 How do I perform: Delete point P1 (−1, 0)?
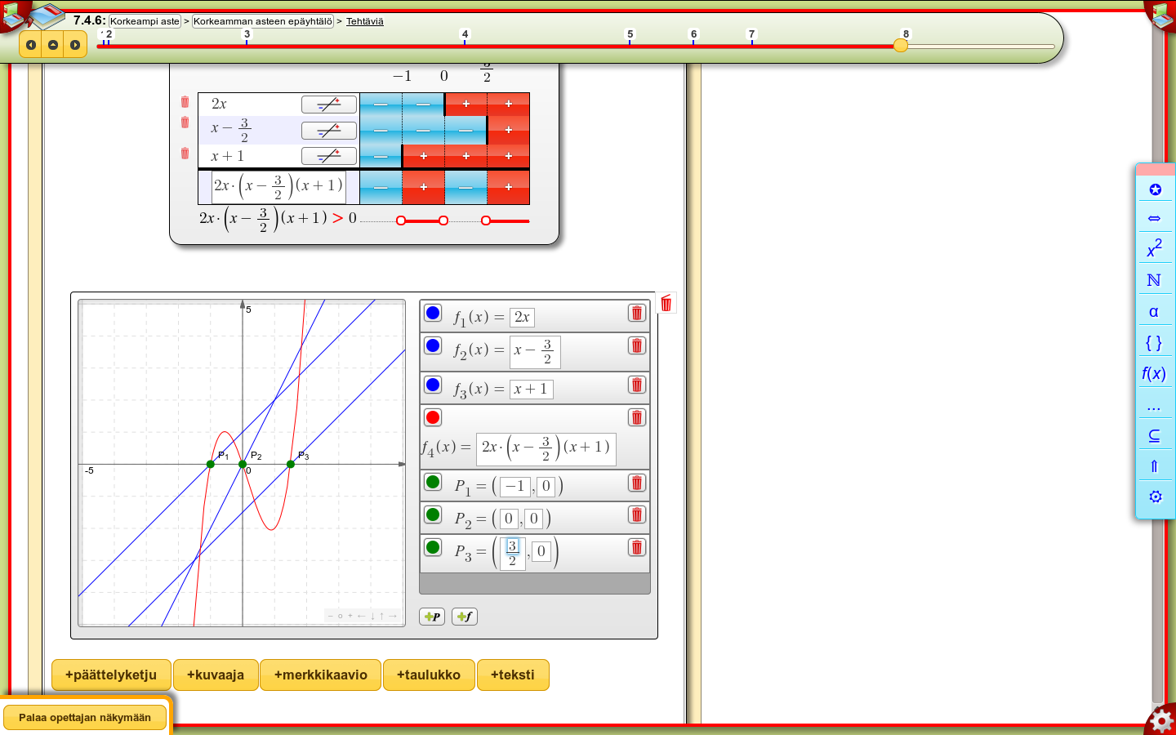click(637, 483)
